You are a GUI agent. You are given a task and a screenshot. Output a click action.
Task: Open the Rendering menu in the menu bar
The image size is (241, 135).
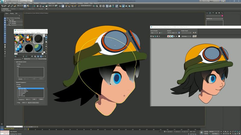click(x=60, y=3)
